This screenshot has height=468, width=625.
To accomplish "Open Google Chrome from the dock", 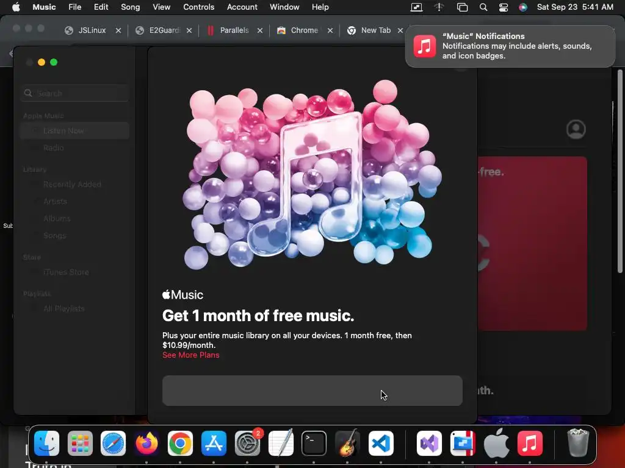I will [180, 443].
